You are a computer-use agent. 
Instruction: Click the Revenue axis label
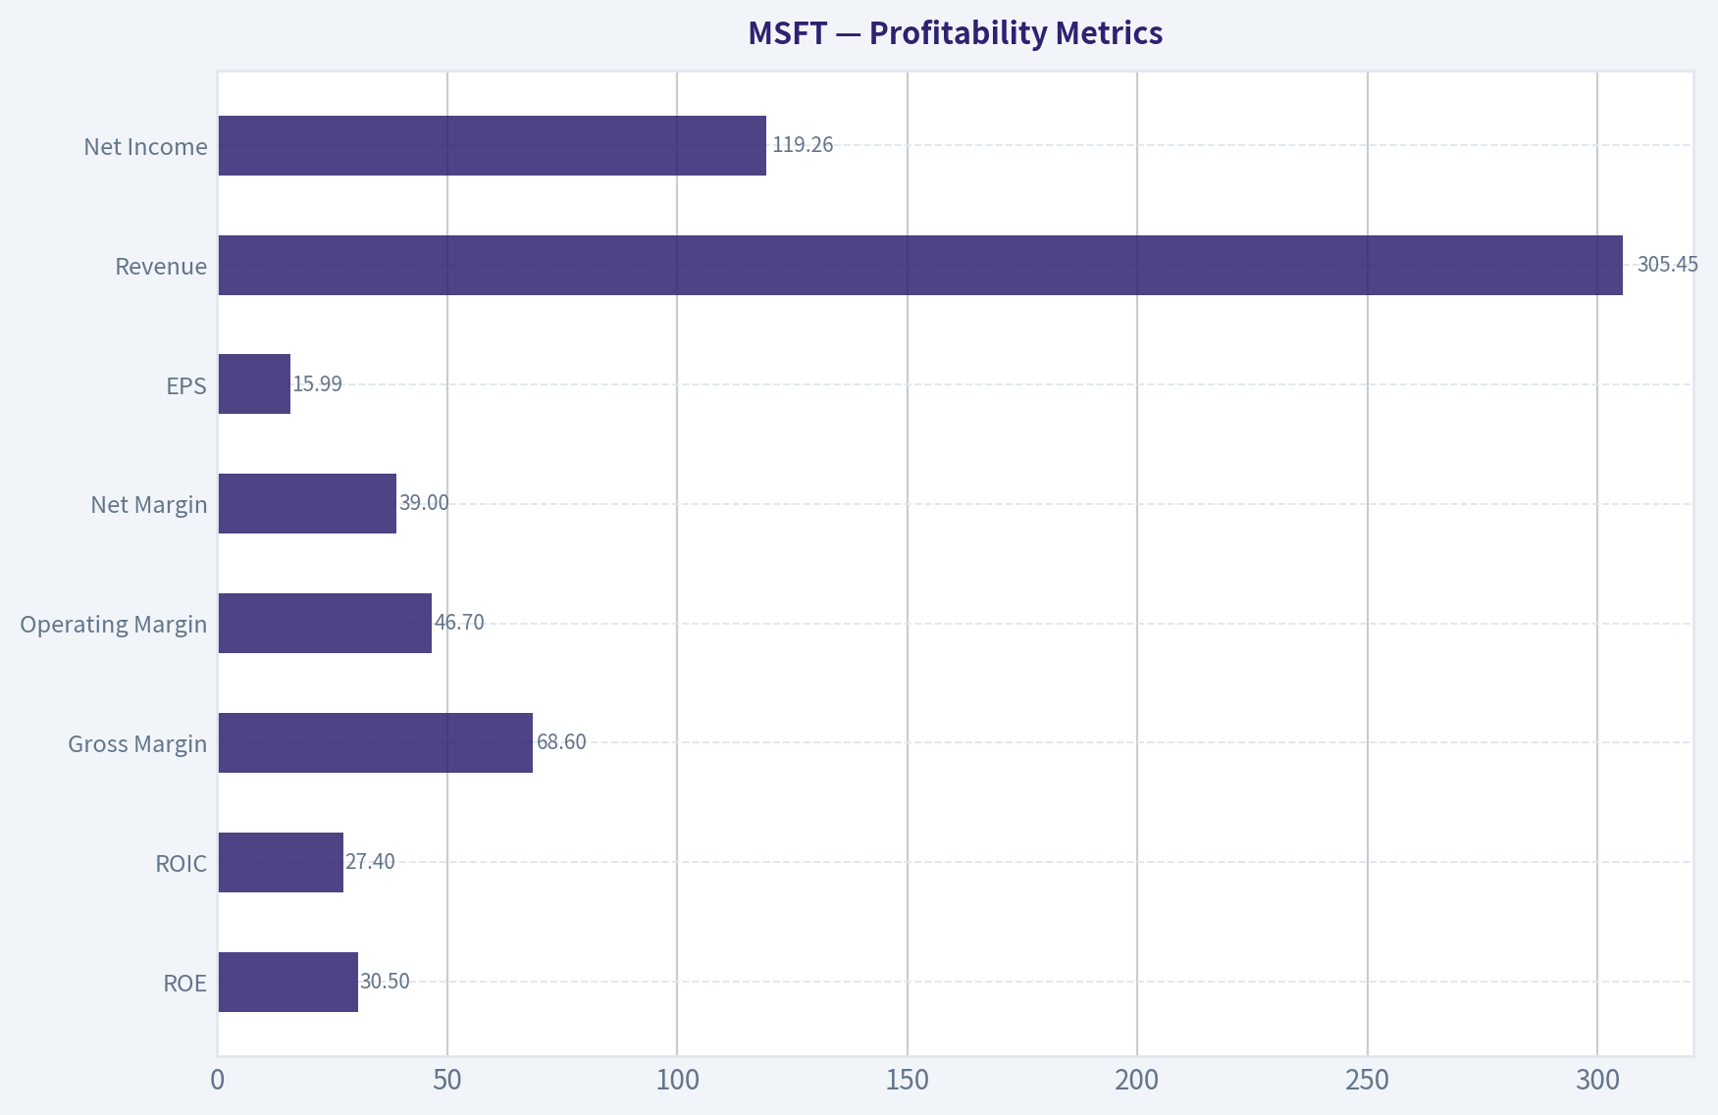point(161,267)
